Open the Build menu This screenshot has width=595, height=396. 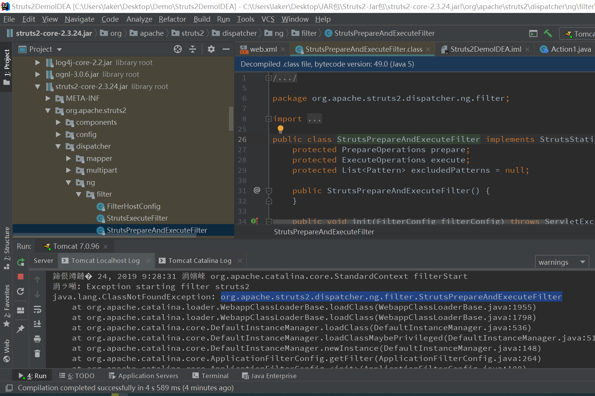(202, 19)
